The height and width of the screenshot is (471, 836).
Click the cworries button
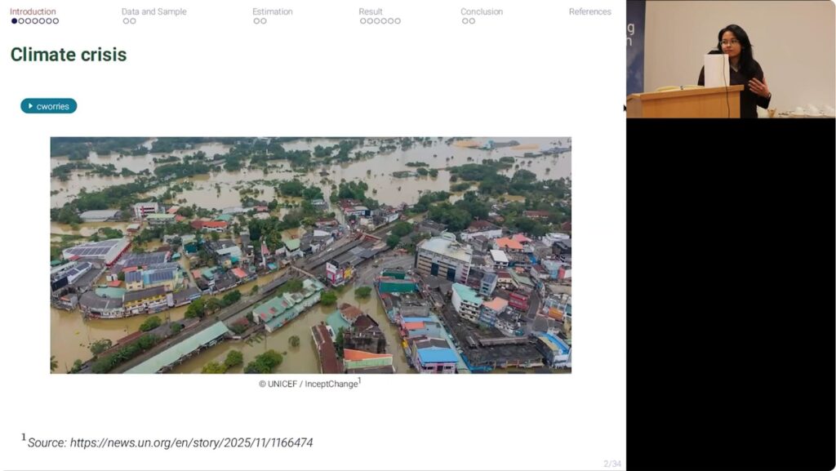click(49, 106)
